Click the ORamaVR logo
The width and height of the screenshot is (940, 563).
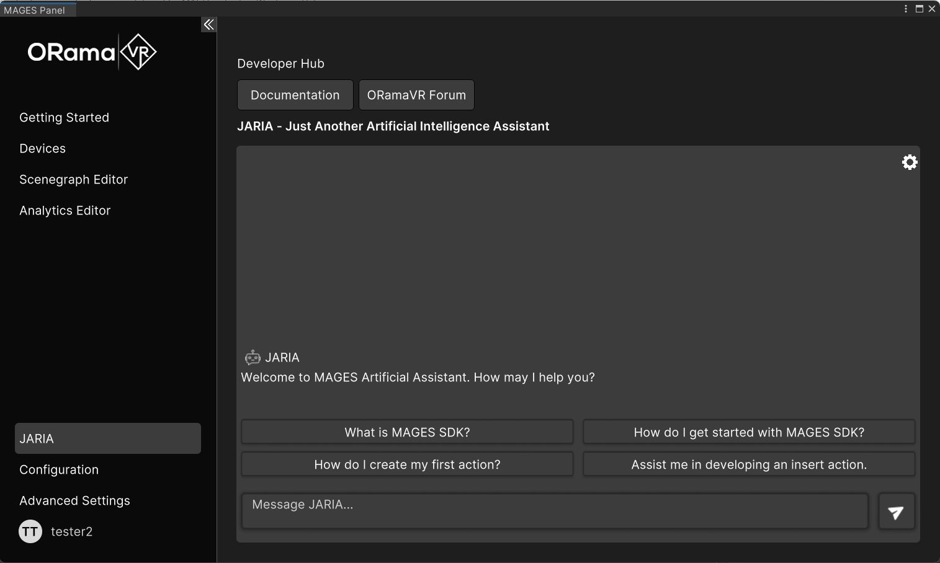pyautogui.click(x=92, y=52)
